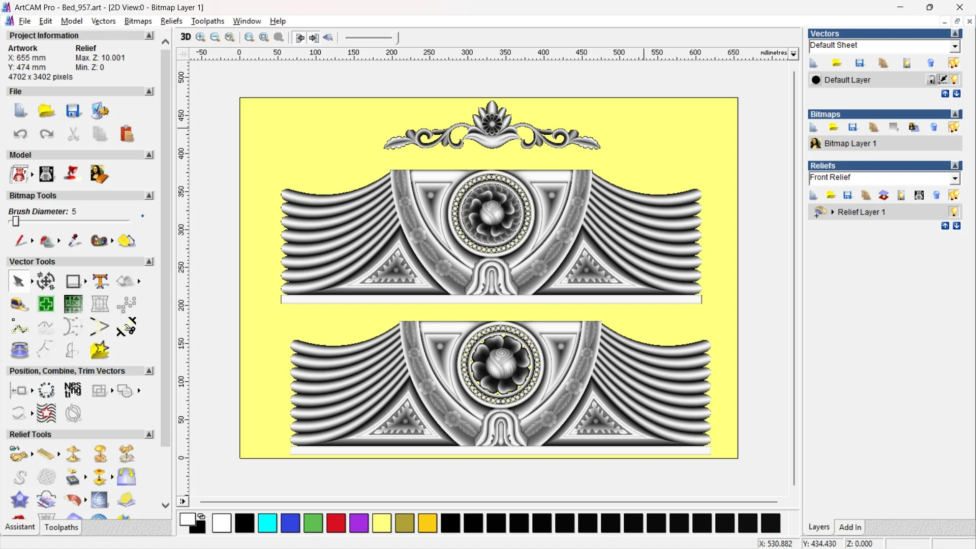Open the Front Relief dropdown
This screenshot has height=549, width=976.
(955, 178)
